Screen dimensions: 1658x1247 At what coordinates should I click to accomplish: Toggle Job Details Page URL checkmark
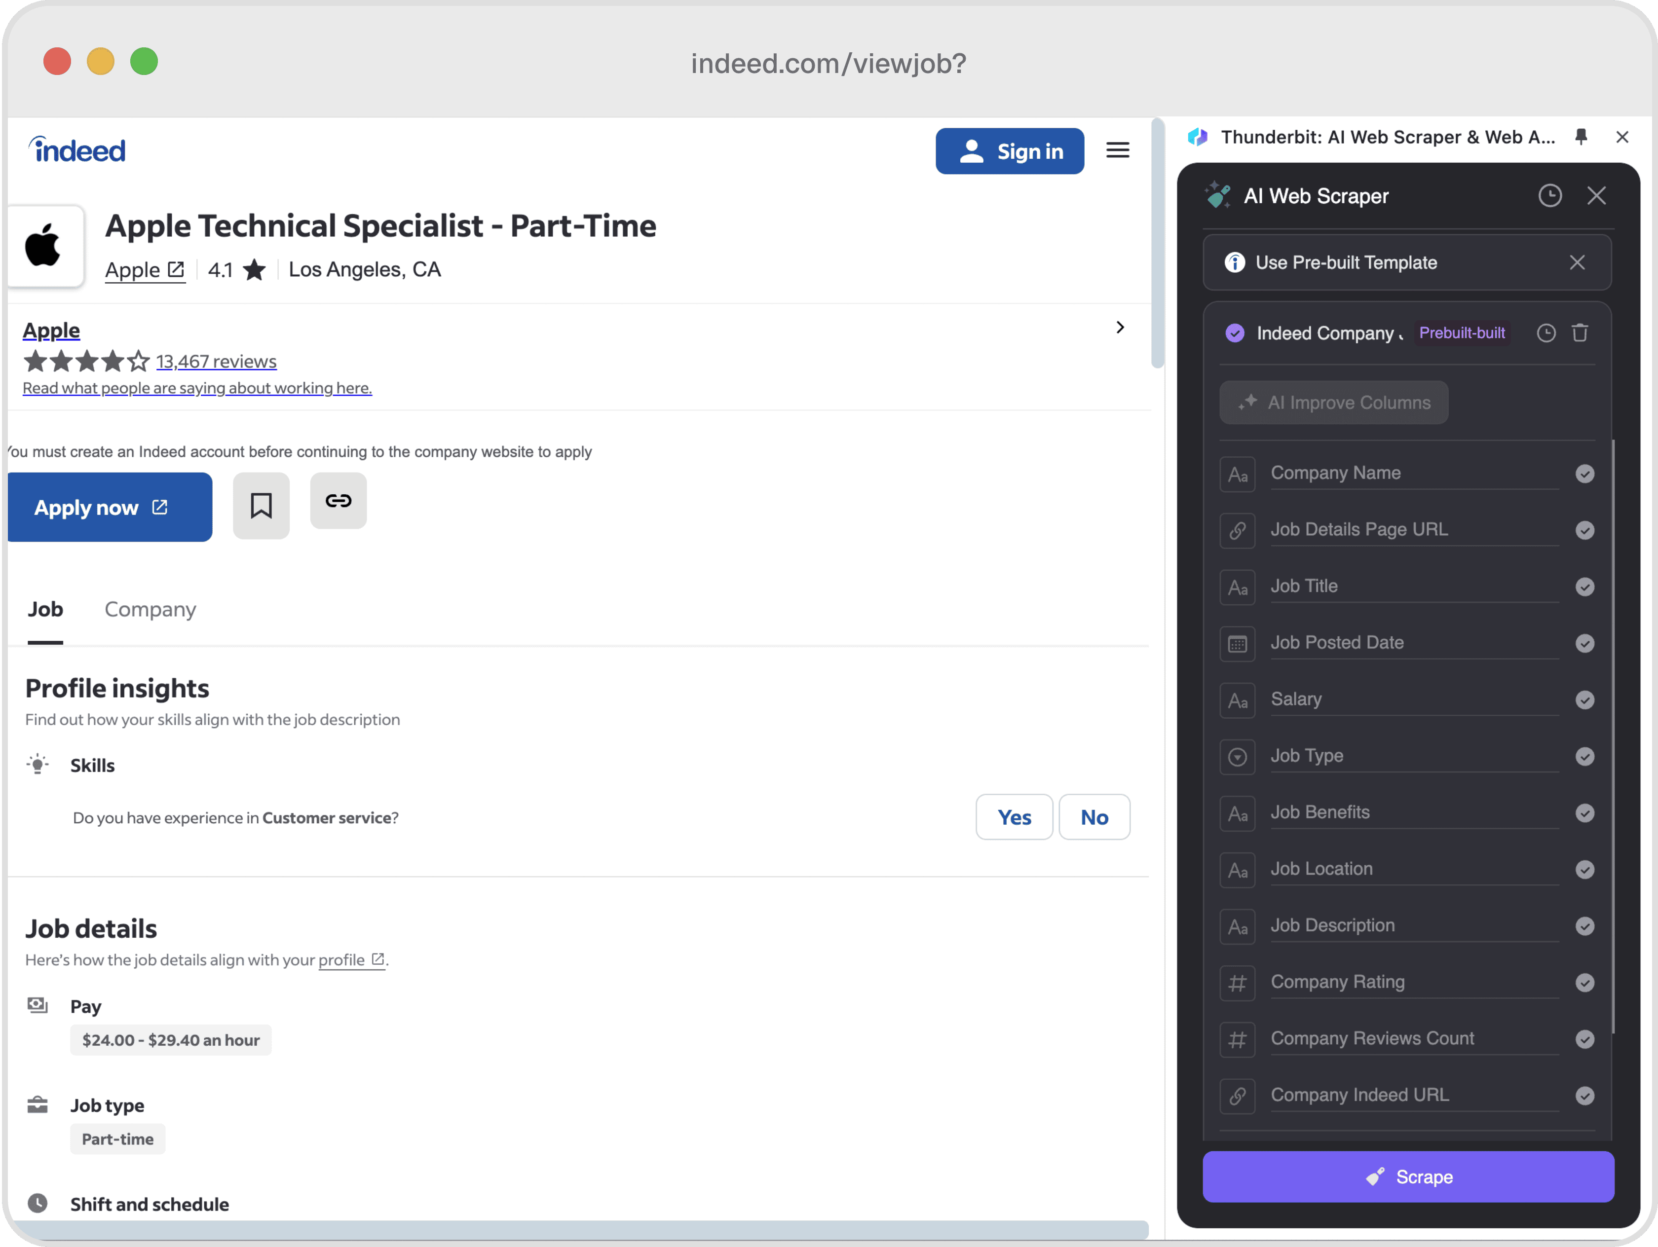1584,531
